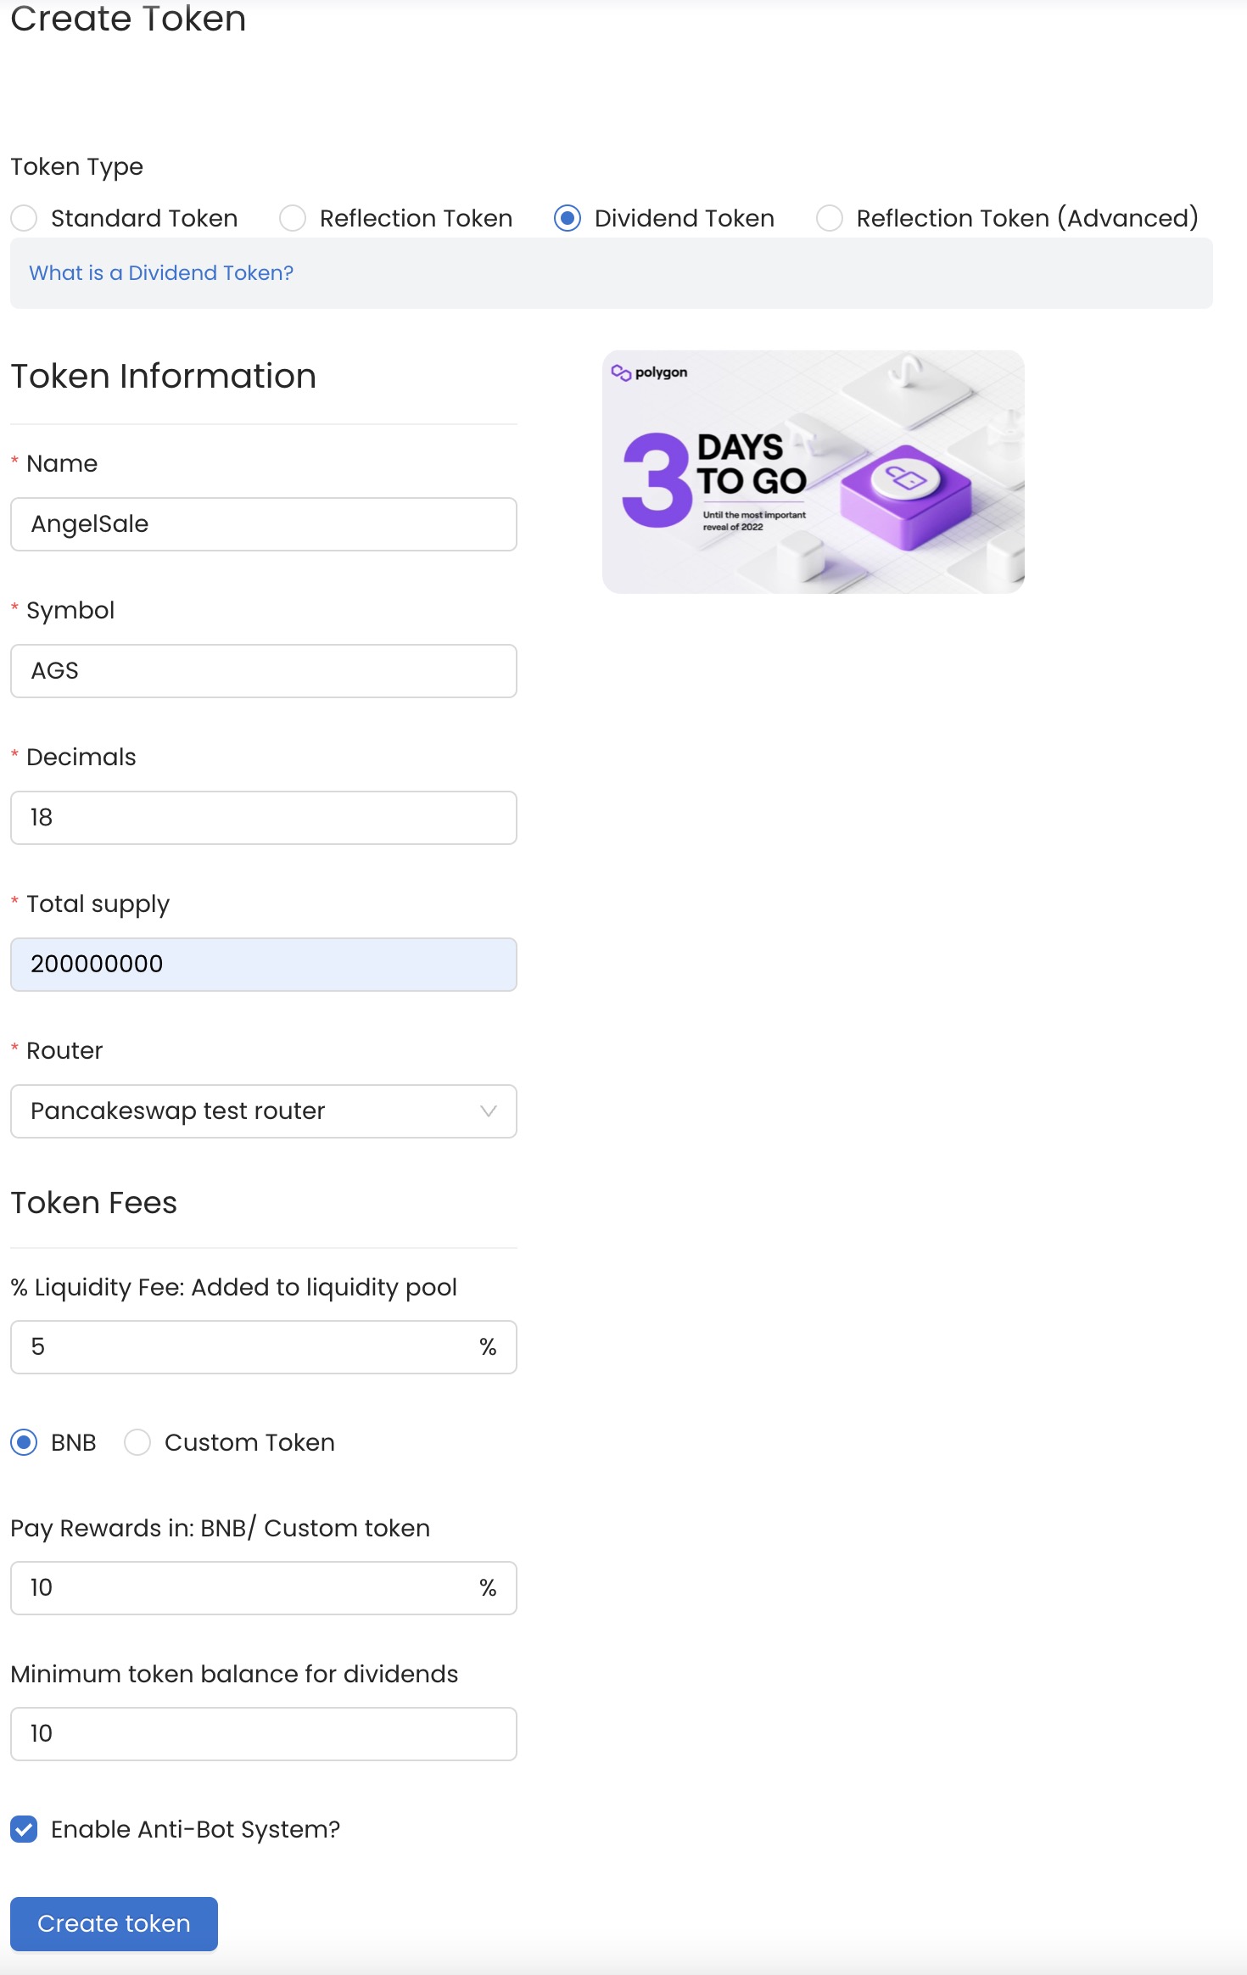Screen dimensions: 1247x1975
Task: Pick Reflection Token (Advanced) type
Action: (830, 218)
